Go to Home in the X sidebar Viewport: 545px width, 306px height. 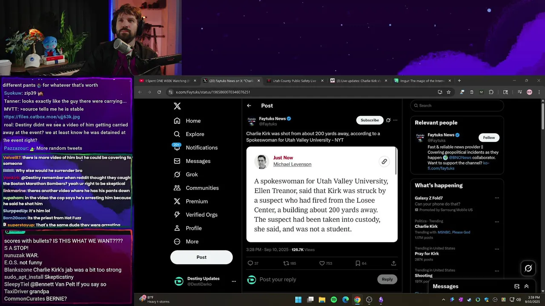pos(187,121)
